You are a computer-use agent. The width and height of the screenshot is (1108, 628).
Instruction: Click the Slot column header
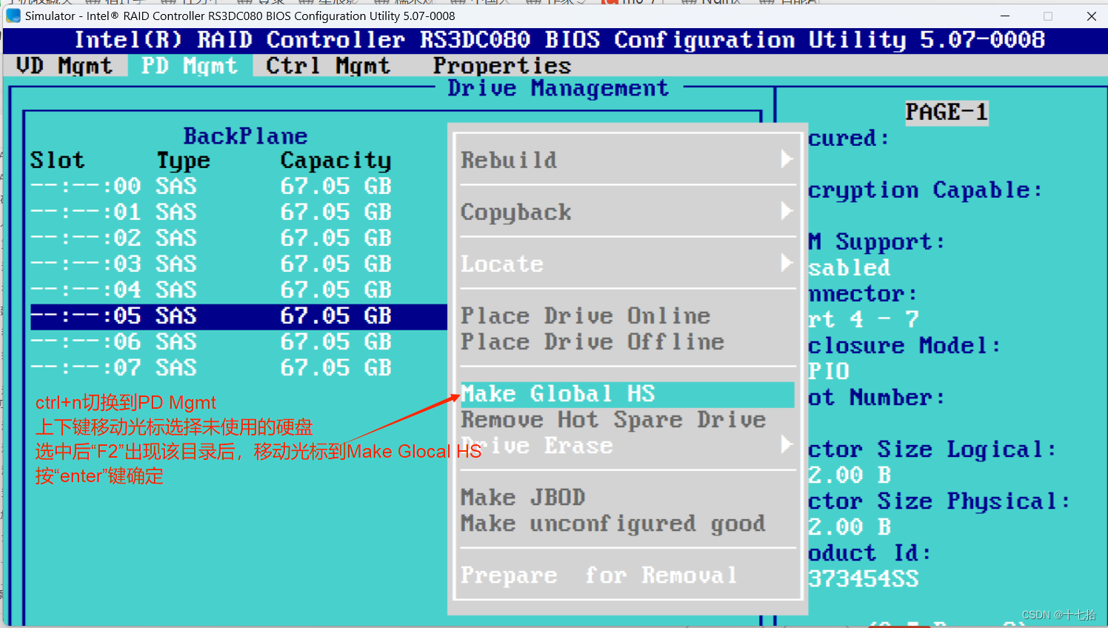[57, 161]
